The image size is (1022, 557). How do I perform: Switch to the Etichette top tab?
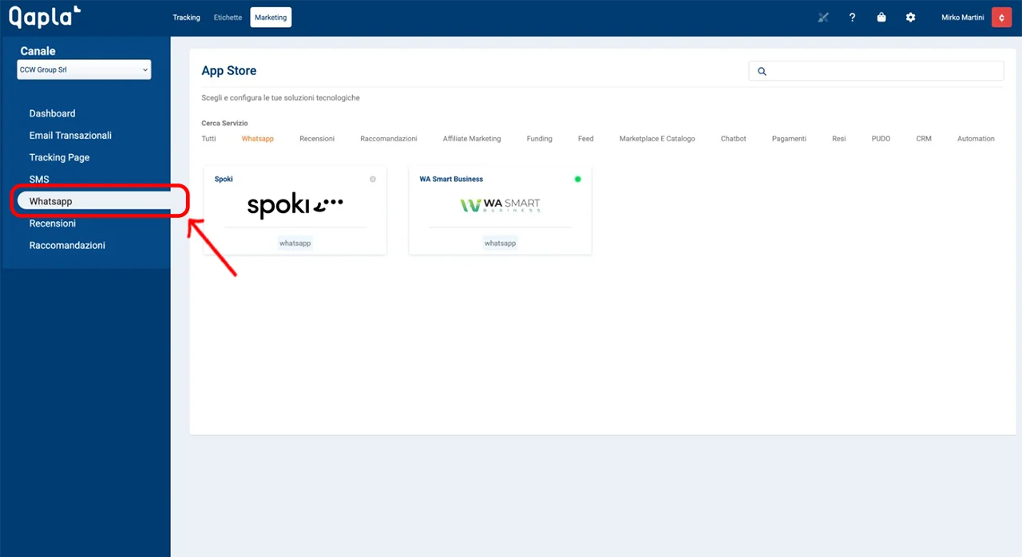coord(228,18)
